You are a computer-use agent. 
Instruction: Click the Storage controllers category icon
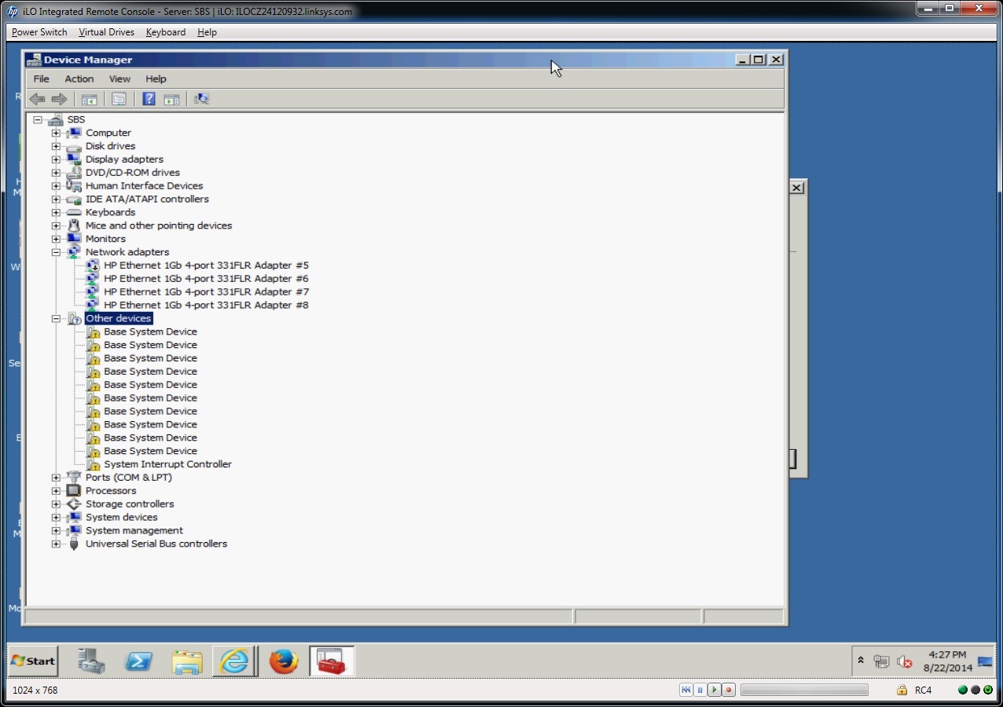tap(74, 504)
